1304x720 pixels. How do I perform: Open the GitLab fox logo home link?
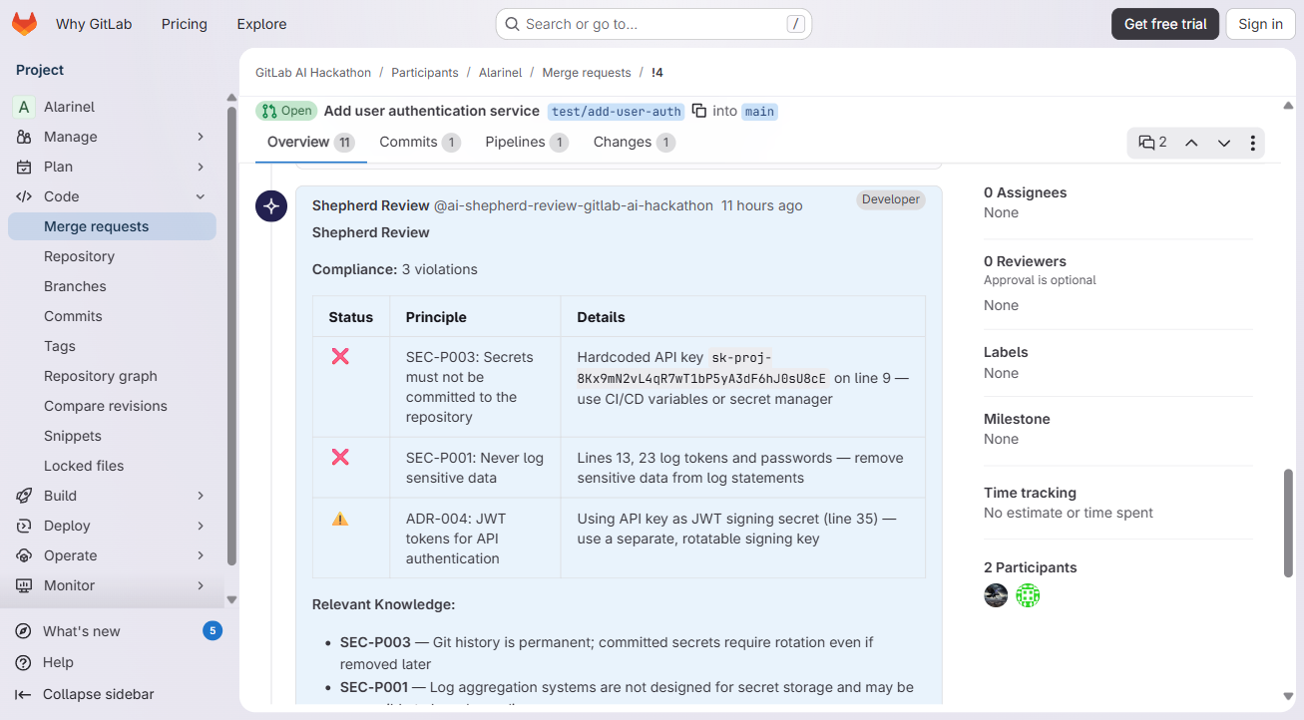pos(25,24)
